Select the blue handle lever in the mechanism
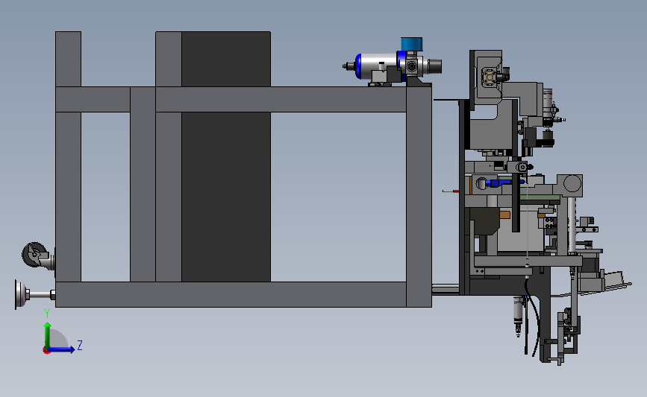The image size is (647, 397). (504, 182)
